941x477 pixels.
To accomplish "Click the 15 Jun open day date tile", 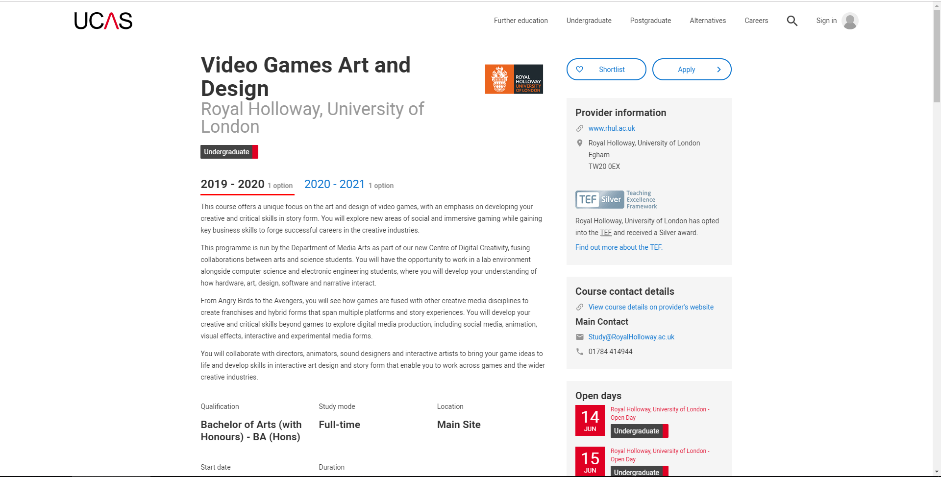I will [590, 461].
